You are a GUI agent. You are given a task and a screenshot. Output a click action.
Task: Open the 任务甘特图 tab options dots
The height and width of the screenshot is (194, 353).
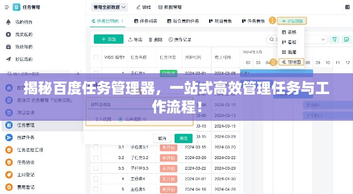[x=122, y=21]
